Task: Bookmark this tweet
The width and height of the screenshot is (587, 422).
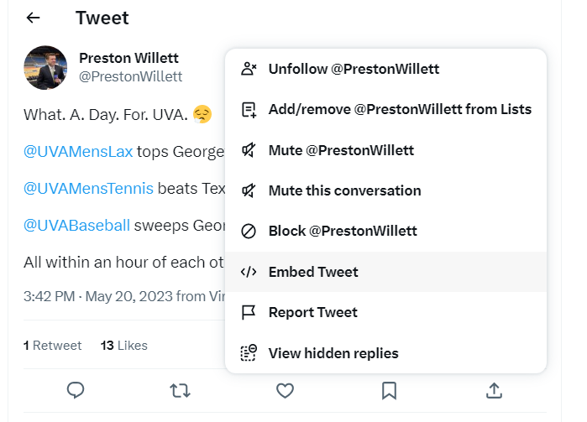Action: click(x=389, y=390)
